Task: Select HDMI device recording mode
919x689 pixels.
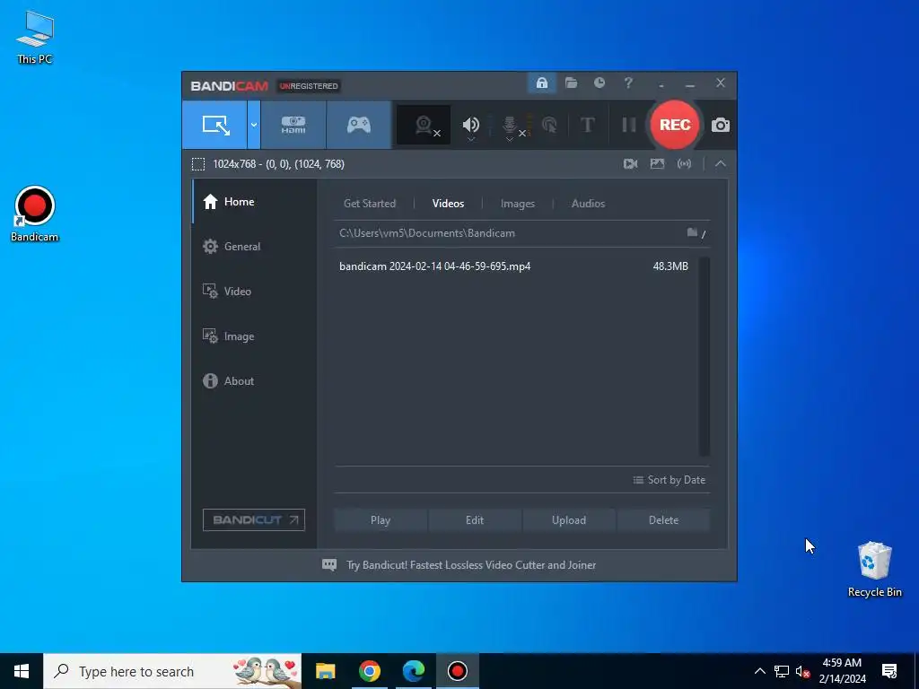Action: point(293,125)
